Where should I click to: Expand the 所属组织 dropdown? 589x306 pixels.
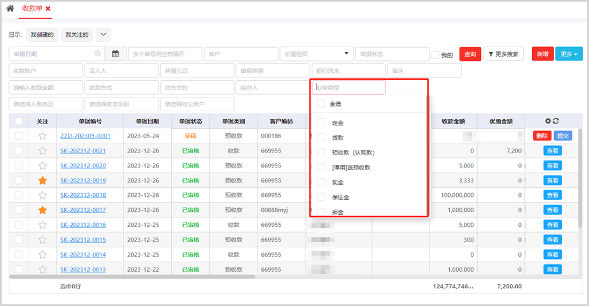(346, 53)
